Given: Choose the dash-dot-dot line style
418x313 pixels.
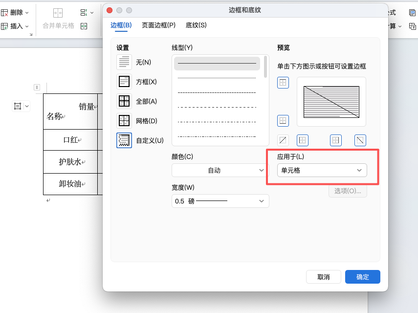Looking at the screenshot, I should [x=217, y=137].
